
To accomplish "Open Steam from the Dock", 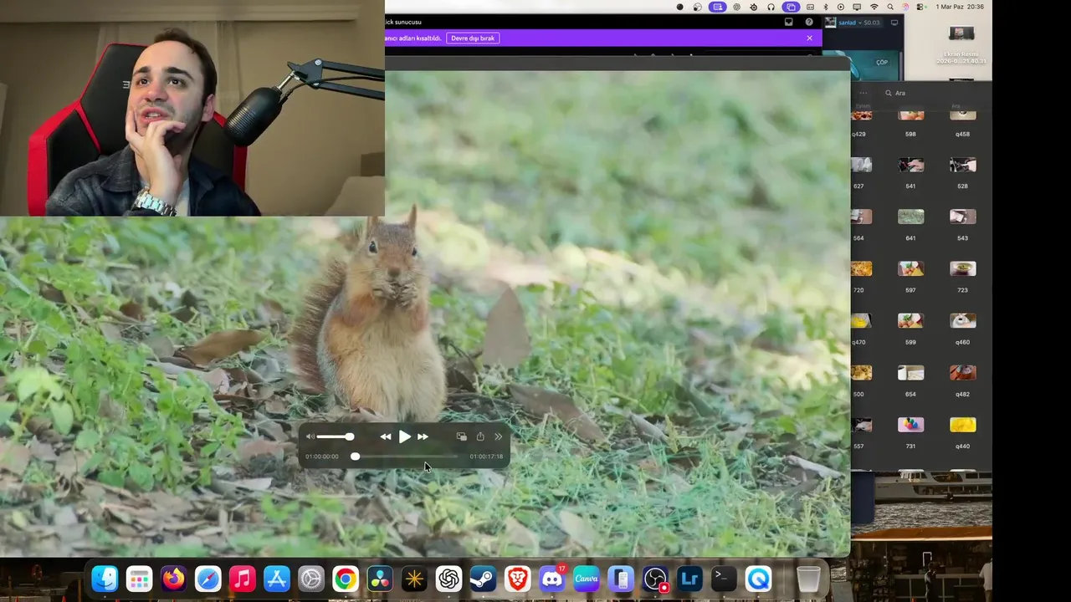I will pyautogui.click(x=483, y=579).
